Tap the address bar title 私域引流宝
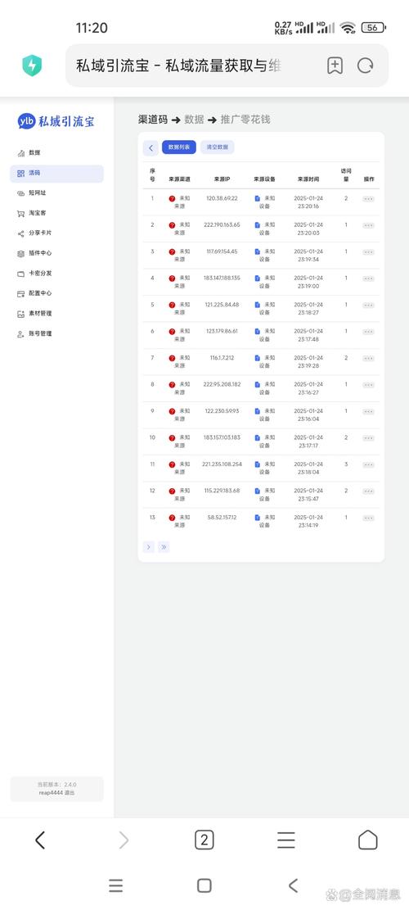409x910 pixels. point(178,66)
